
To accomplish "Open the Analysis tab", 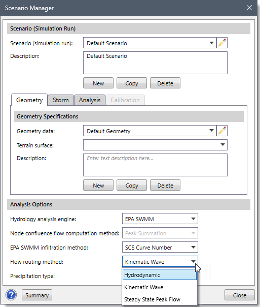I will tap(90, 100).
